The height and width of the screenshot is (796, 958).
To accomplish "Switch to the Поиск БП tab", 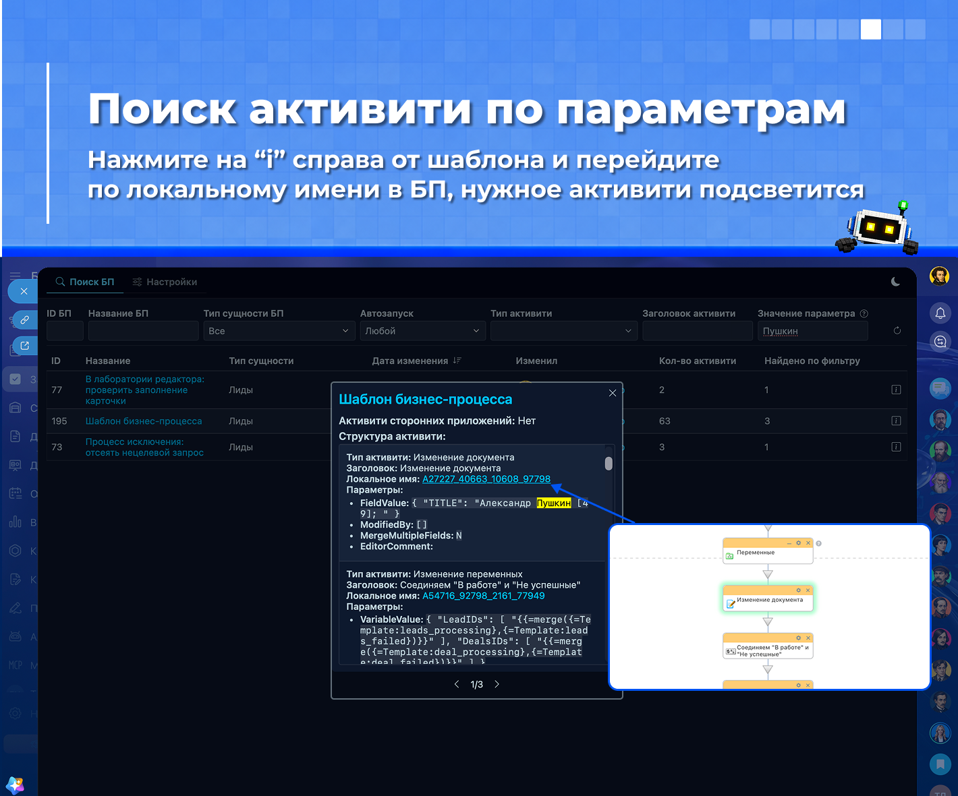I will click(85, 282).
